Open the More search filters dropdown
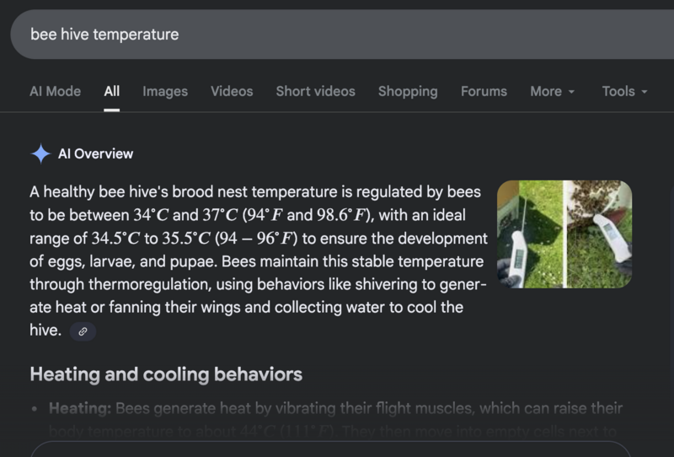 552,91
